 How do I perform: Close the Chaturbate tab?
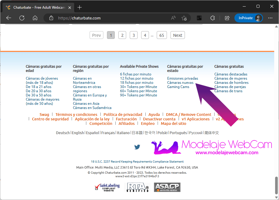(x=70, y=7)
